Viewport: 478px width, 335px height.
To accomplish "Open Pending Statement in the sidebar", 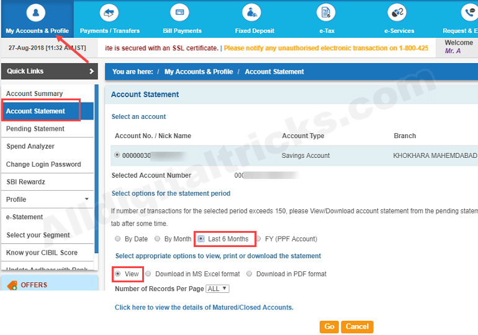I will point(35,129).
